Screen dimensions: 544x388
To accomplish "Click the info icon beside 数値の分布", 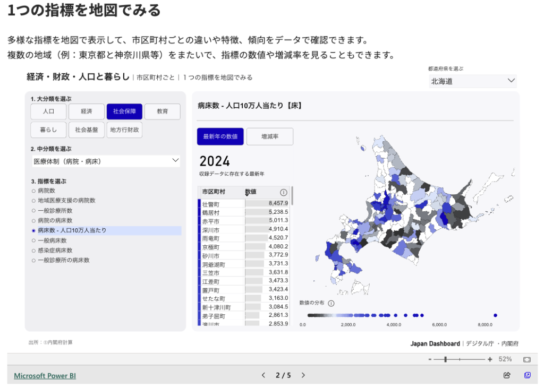I will tap(331, 304).
